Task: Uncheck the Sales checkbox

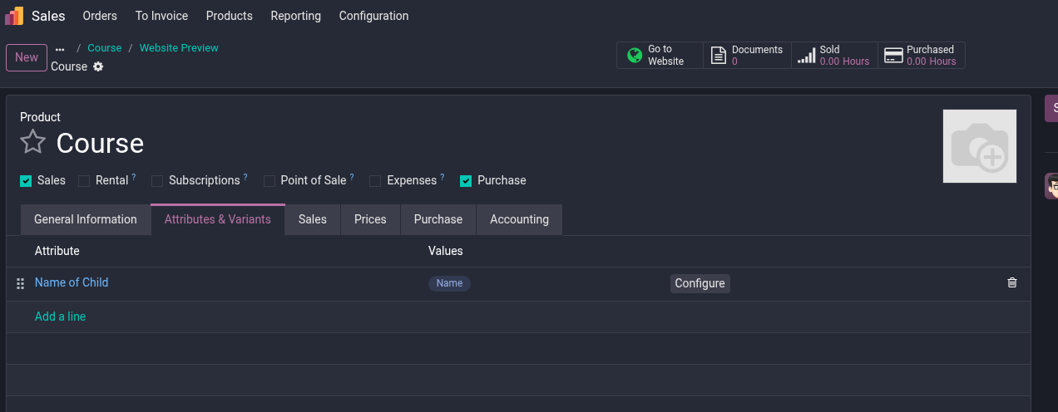Action: point(26,181)
